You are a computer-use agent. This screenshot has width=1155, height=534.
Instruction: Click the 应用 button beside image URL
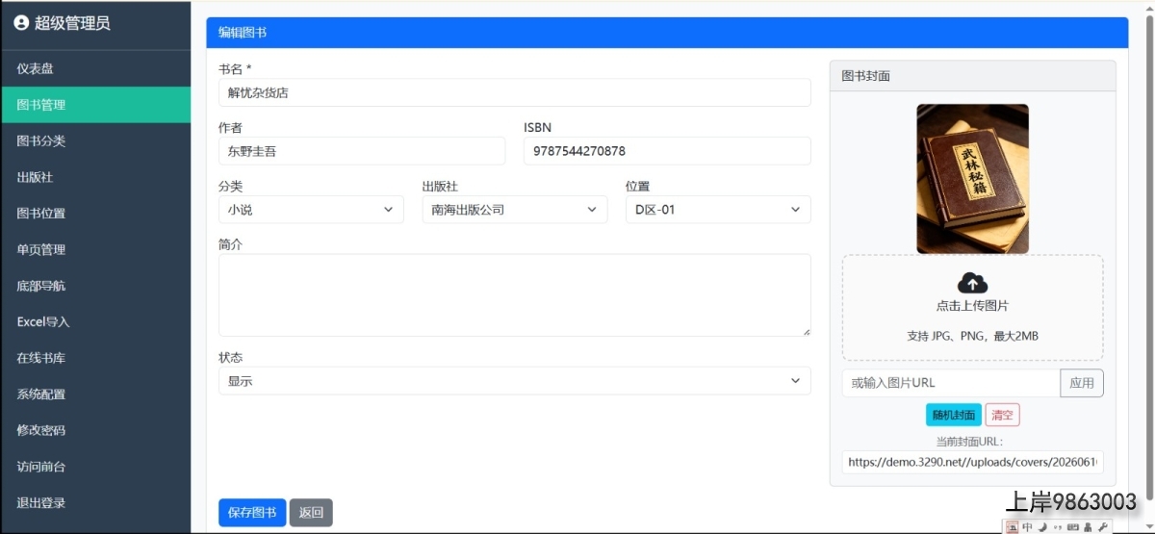[1082, 383]
